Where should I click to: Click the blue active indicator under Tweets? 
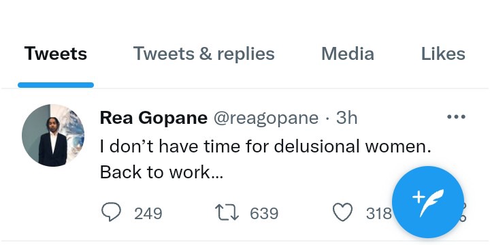[x=56, y=85]
